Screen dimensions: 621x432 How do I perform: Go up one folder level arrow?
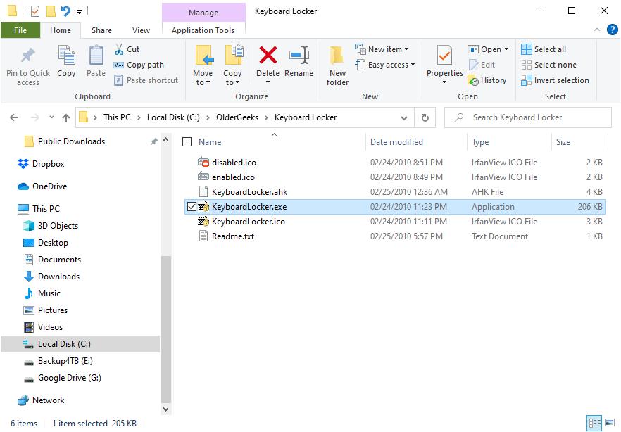pyautogui.click(x=66, y=117)
